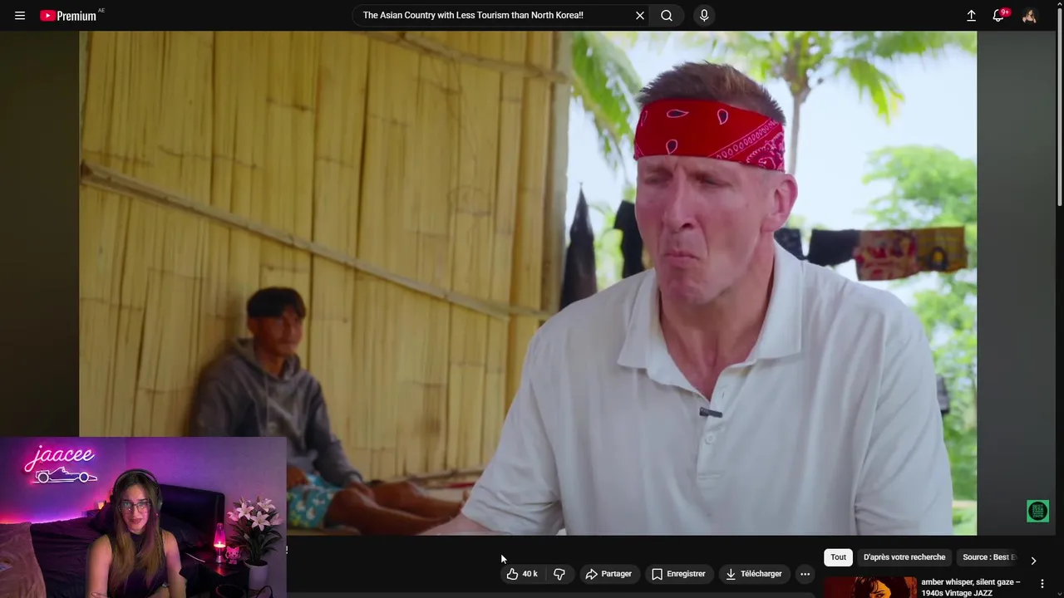Toggle Enregistrer to save video

(678, 574)
